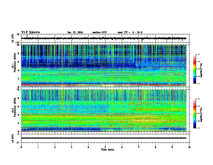Click time axis tick label "10"
This screenshot has height=165, width=213.
[x=189, y=147]
